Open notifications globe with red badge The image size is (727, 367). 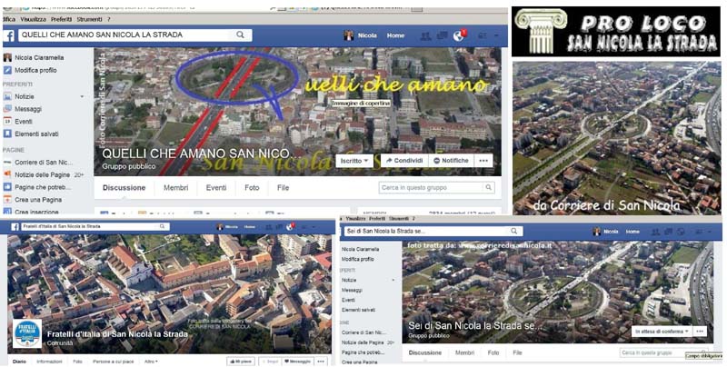click(459, 35)
